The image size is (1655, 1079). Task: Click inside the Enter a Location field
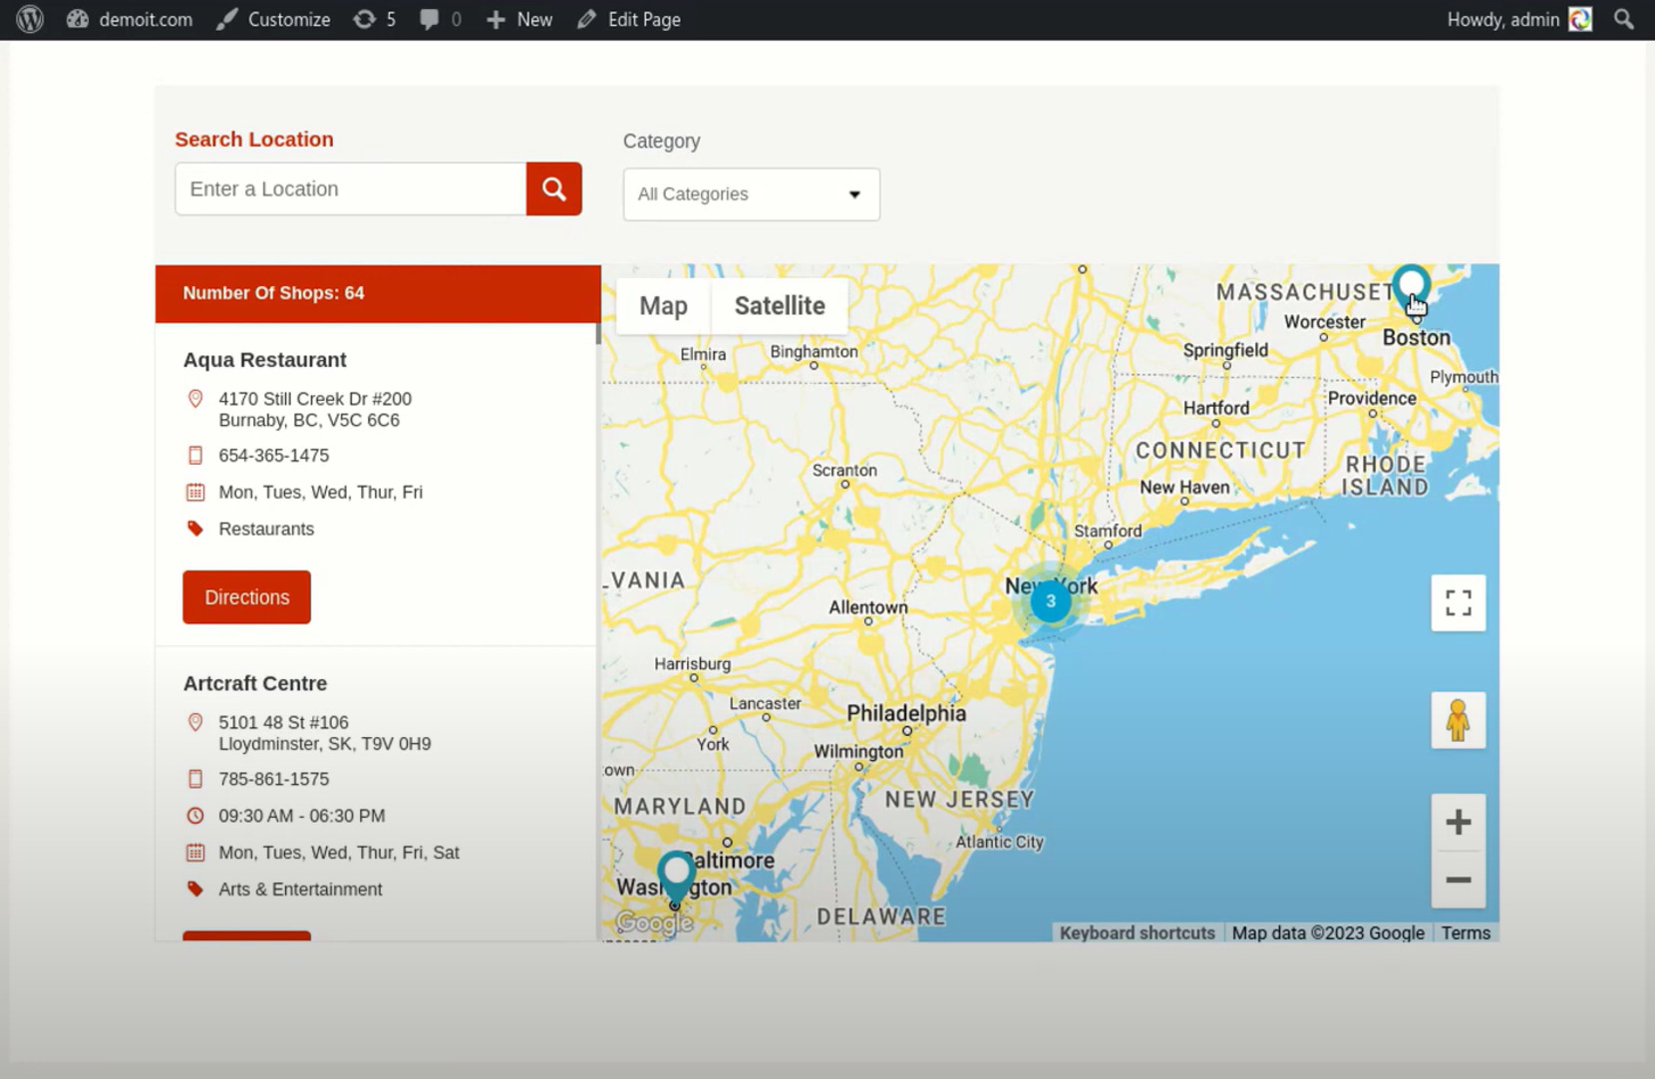pyautogui.click(x=349, y=188)
